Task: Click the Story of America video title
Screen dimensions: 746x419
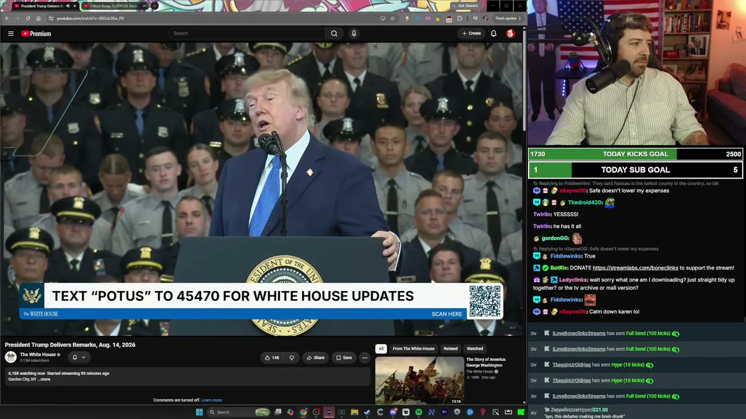Action: 486,362
